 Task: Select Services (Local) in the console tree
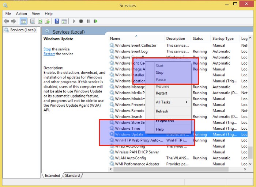(x=20, y=30)
